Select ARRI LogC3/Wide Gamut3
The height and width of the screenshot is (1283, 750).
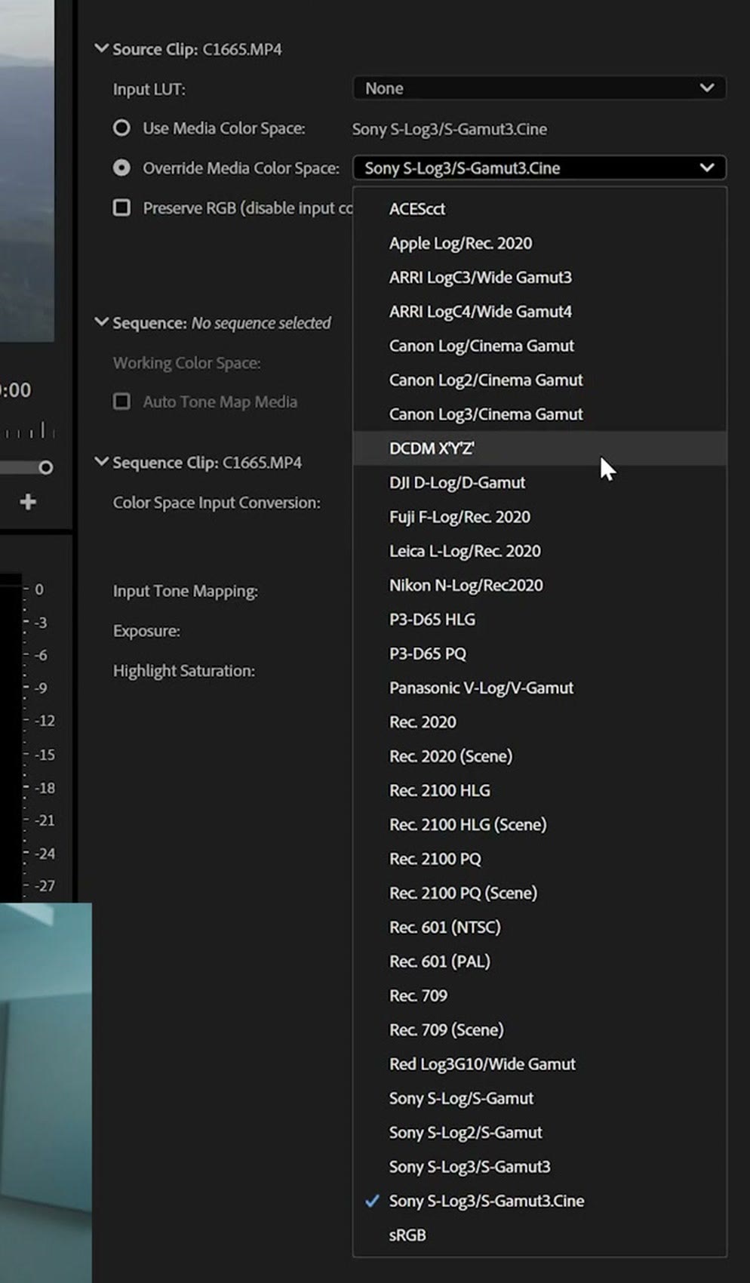click(x=539, y=277)
